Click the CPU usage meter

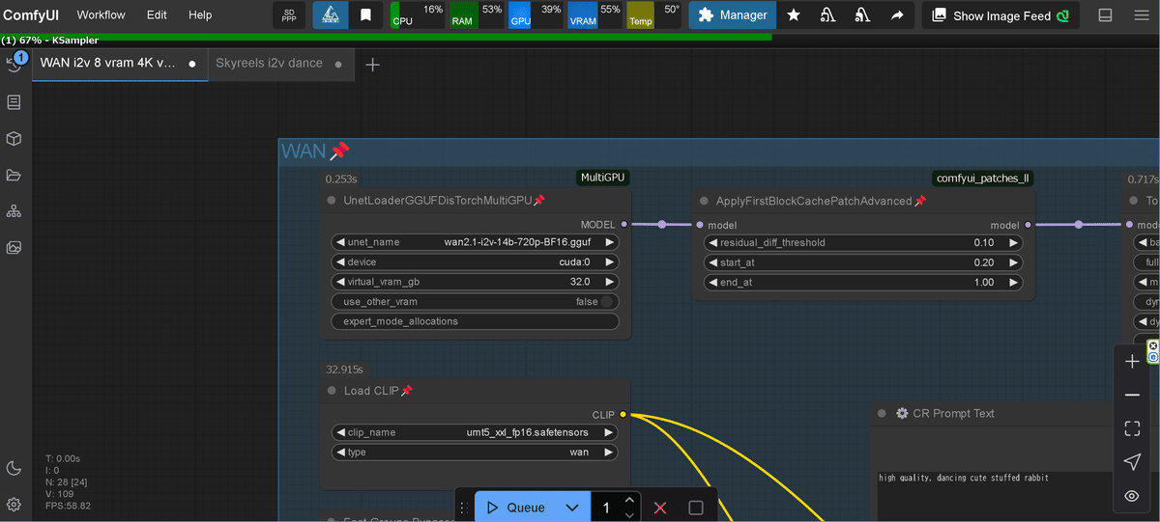(417, 15)
